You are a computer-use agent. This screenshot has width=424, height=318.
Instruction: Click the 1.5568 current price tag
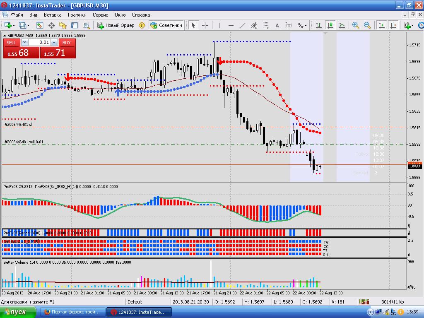coord(414,166)
